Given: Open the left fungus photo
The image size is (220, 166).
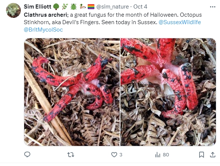Looking at the screenshot, I should (72, 92).
